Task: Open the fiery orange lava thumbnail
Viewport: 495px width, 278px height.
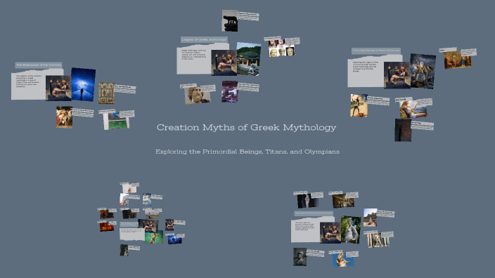Action: point(107,226)
